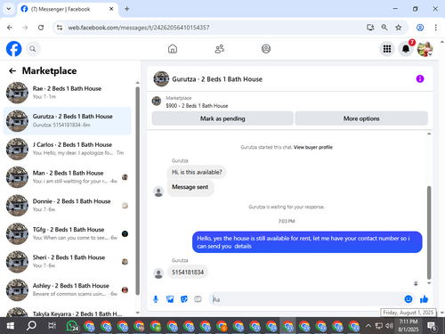Open the J Carlos conversation
445x334 pixels.
pos(67,149)
